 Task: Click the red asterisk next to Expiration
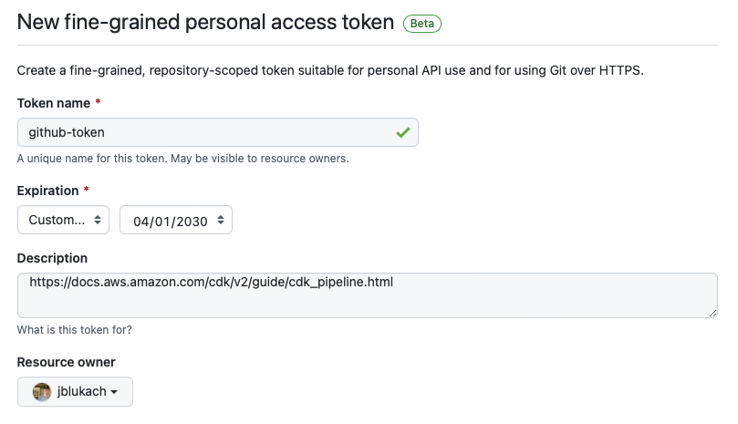(87, 191)
